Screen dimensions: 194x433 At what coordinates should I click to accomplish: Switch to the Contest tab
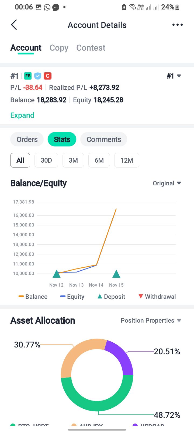(91, 48)
